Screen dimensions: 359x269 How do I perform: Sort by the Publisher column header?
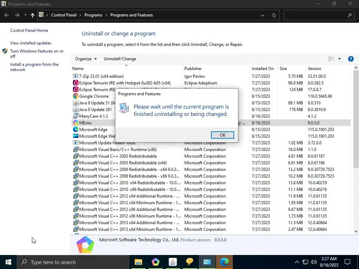[x=216, y=68]
